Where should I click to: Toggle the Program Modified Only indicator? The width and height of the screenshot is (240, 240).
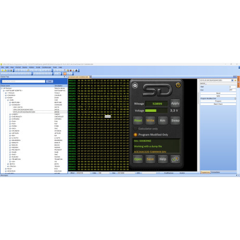pos(135,135)
